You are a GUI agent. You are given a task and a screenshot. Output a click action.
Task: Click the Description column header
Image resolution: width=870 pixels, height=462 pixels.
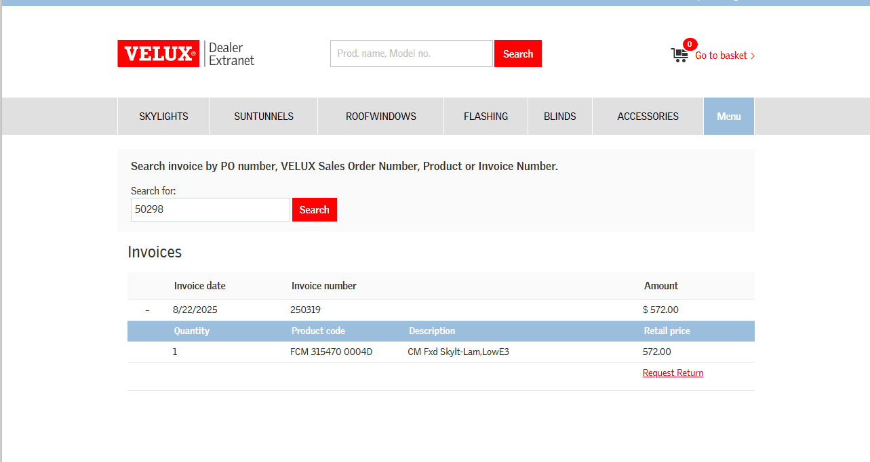coord(432,331)
